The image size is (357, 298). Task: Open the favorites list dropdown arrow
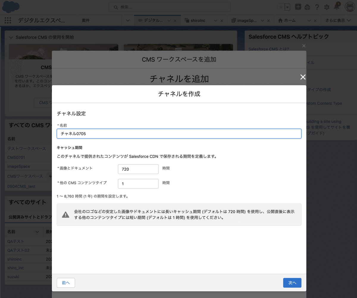tap(287, 7)
